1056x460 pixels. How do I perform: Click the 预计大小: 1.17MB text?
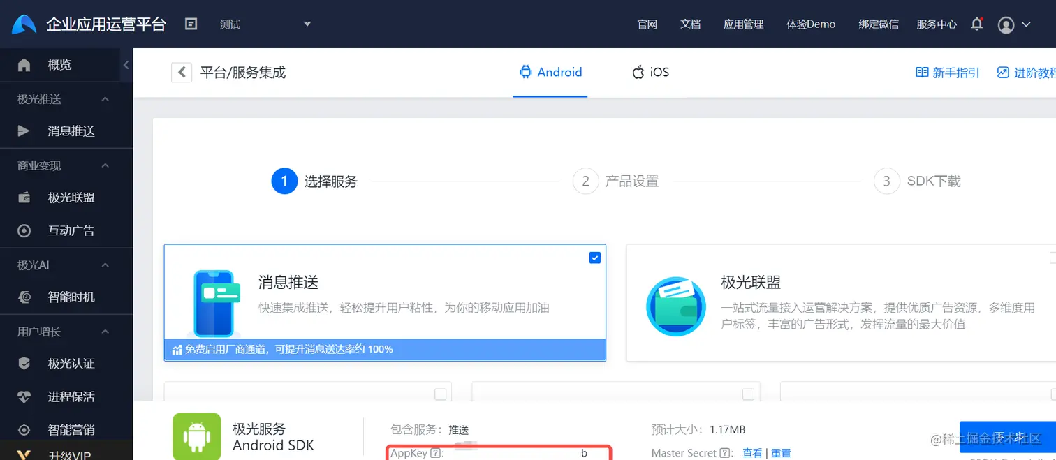tap(698, 429)
